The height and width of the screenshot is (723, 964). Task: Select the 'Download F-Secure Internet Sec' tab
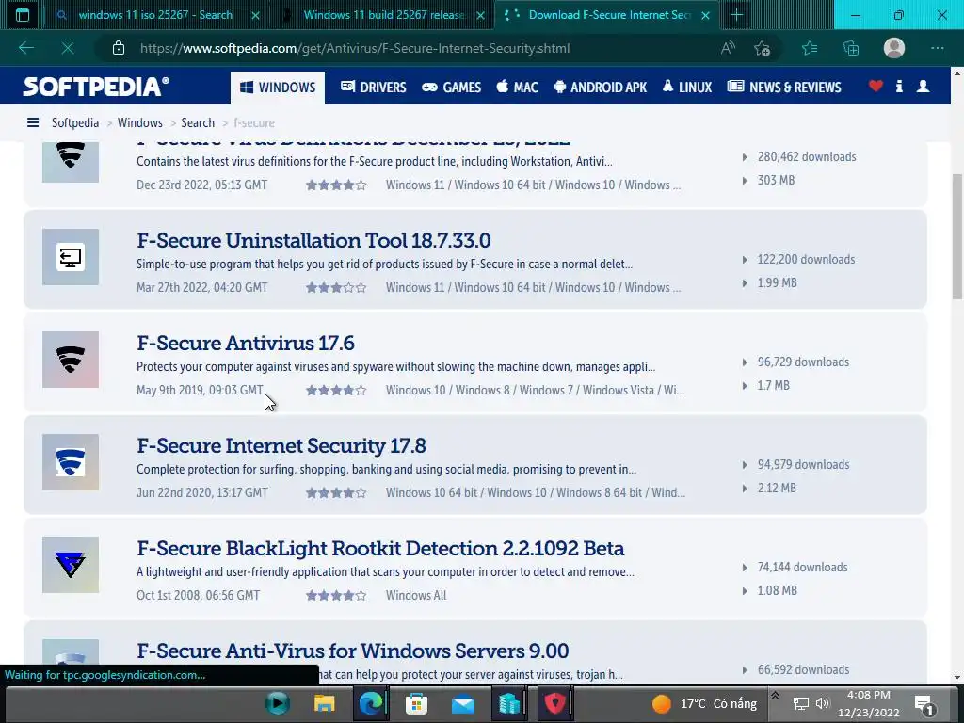pyautogui.click(x=609, y=15)
